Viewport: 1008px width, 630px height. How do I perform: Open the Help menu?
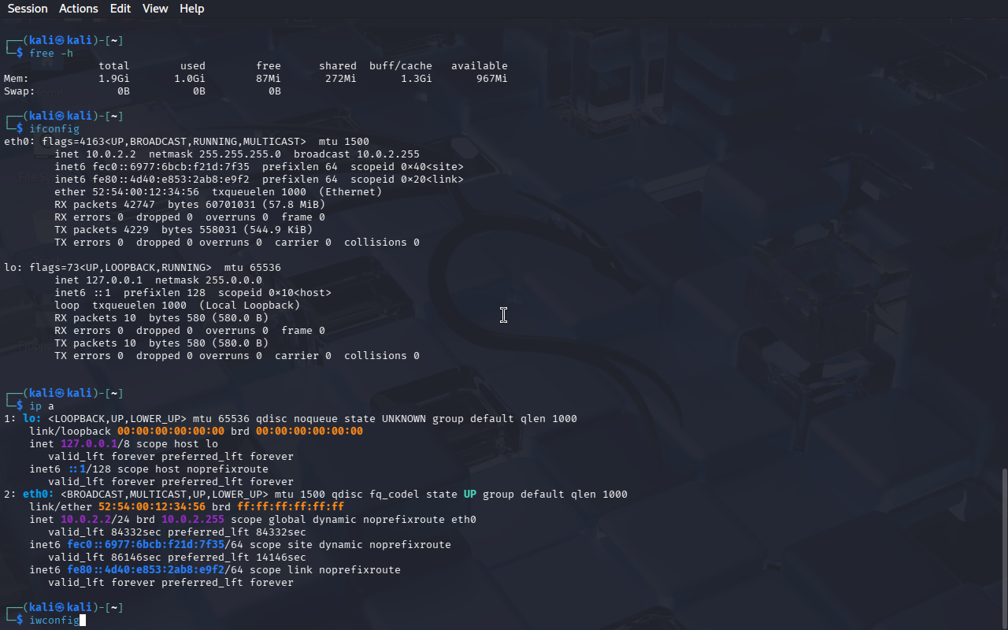191,9
